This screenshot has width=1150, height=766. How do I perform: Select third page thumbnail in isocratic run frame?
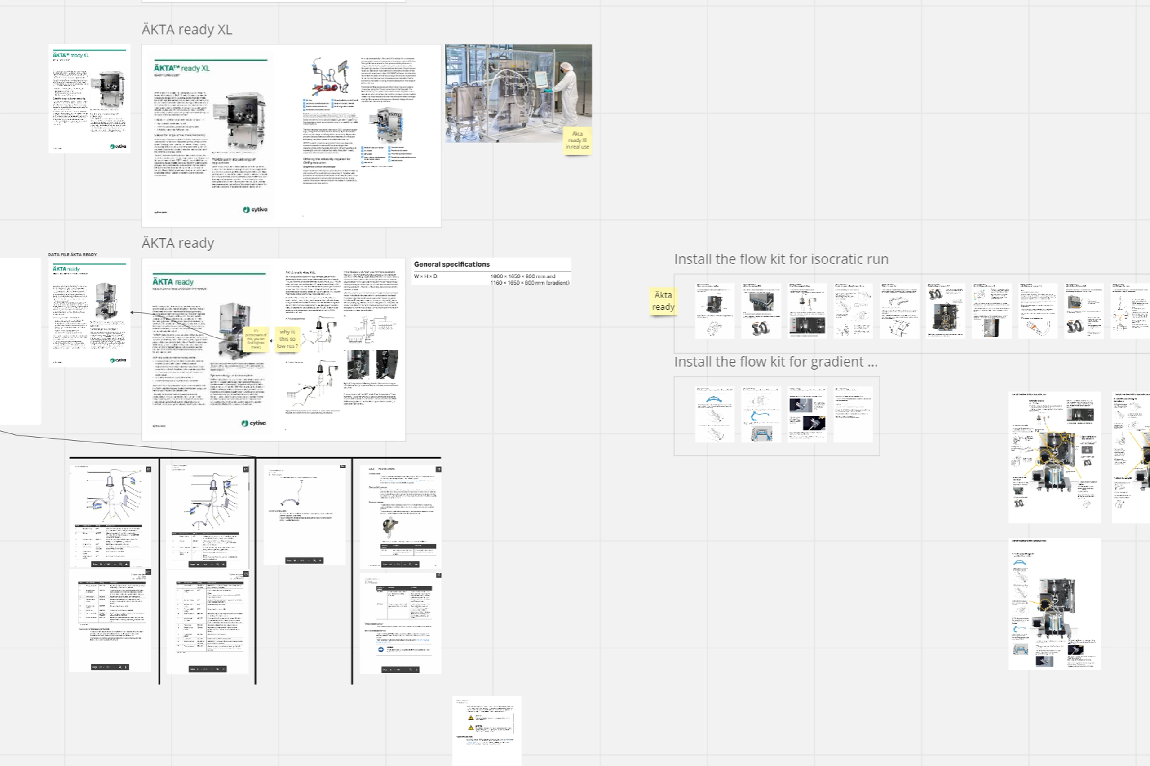click(x=807, y=311)
